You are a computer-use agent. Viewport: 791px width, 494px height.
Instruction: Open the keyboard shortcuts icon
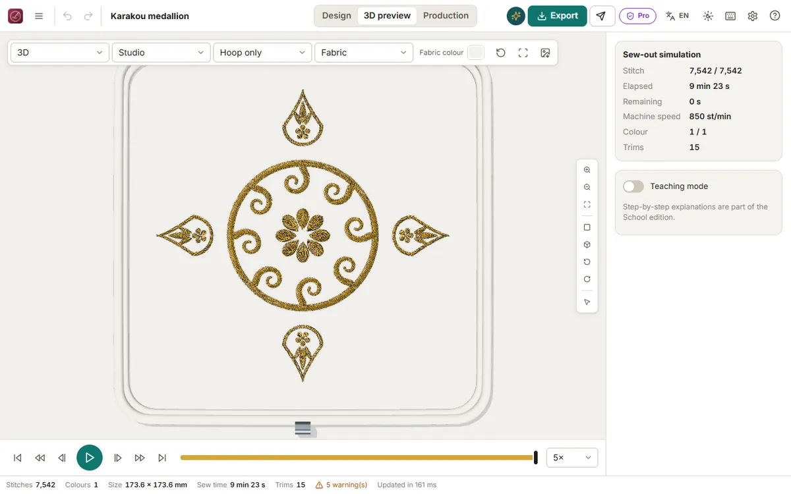click(x=730, y=16)
